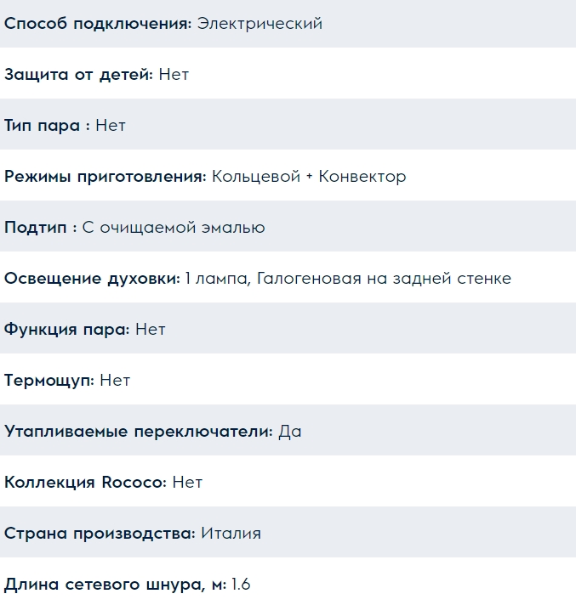Click the 'Освещение духовки' label

pyautogui.click(x=92, y=279)
